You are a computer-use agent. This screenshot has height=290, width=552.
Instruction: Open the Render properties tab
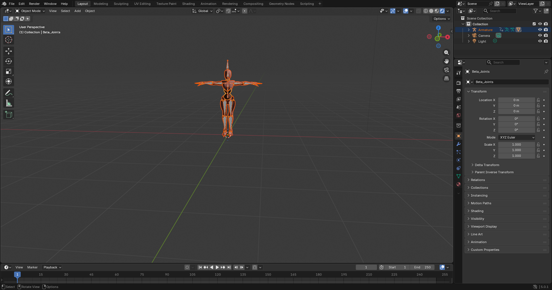459,83
